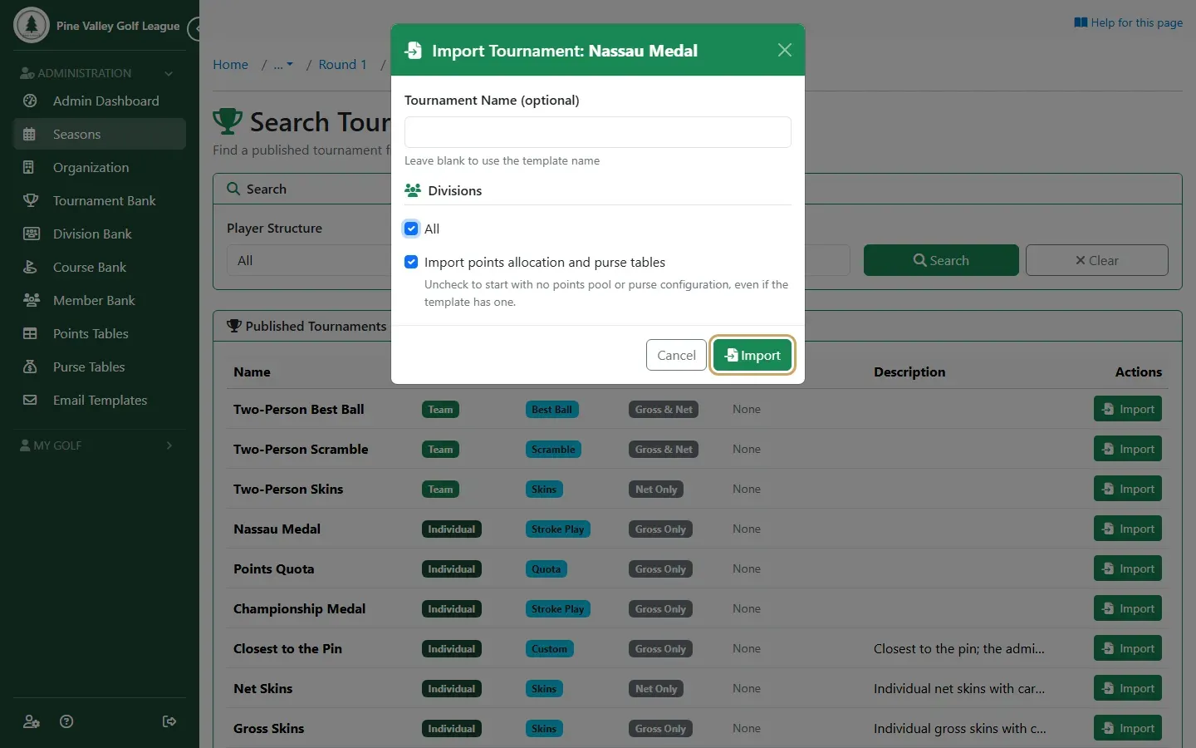Collapse the ADMINISTRATION section chevron
The width and height of the screenshot is (1196, 748).
click(x=169, y=73)
